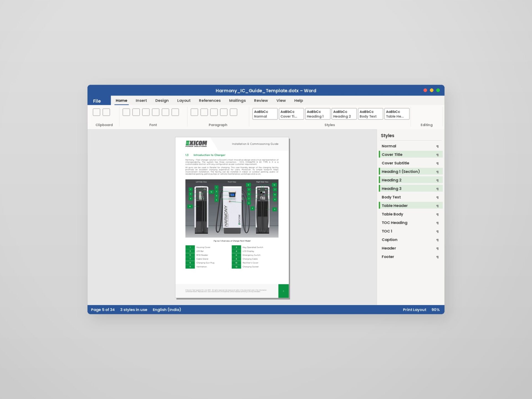This screenshot has height=399, width=532.
Task: Click the Help tab
Action: (298, 101)
